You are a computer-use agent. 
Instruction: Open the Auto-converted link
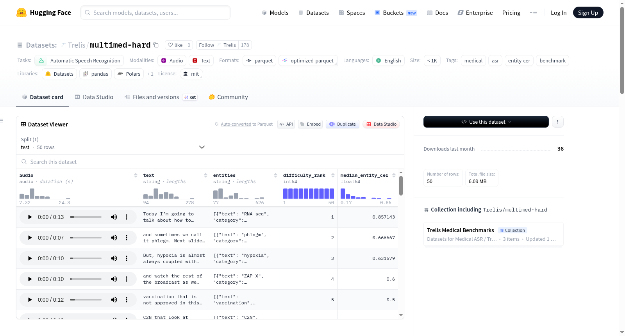[236, 124]
